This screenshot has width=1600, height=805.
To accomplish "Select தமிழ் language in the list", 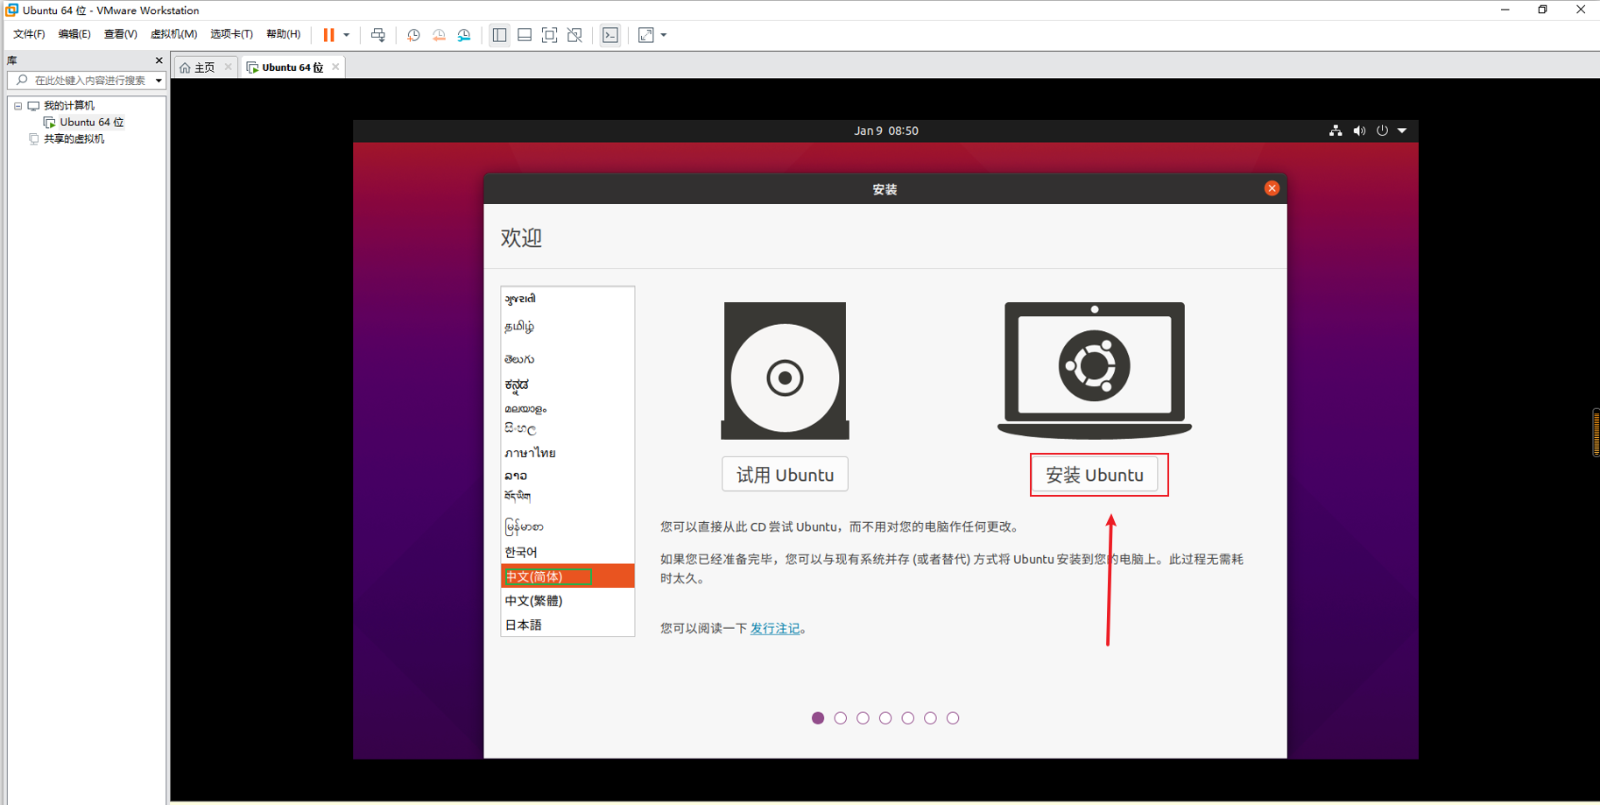I will click(x=567, y=327).
